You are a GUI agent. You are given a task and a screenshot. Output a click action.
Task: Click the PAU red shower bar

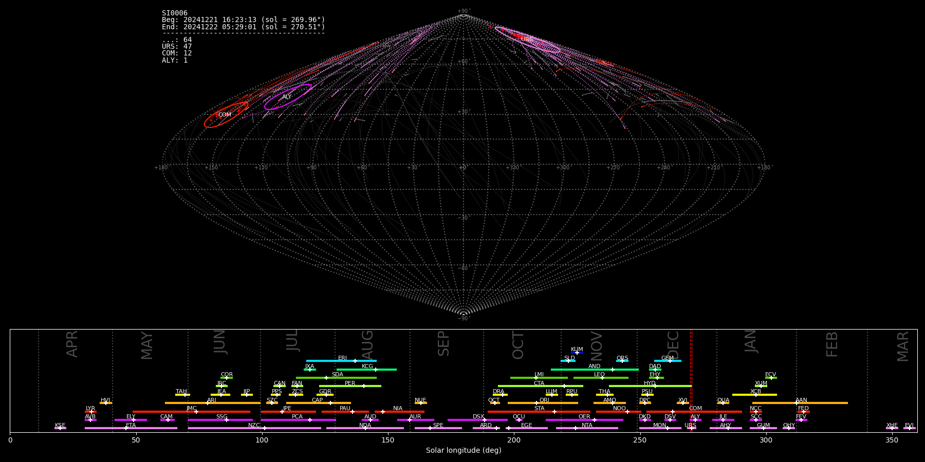pos(345,412)
